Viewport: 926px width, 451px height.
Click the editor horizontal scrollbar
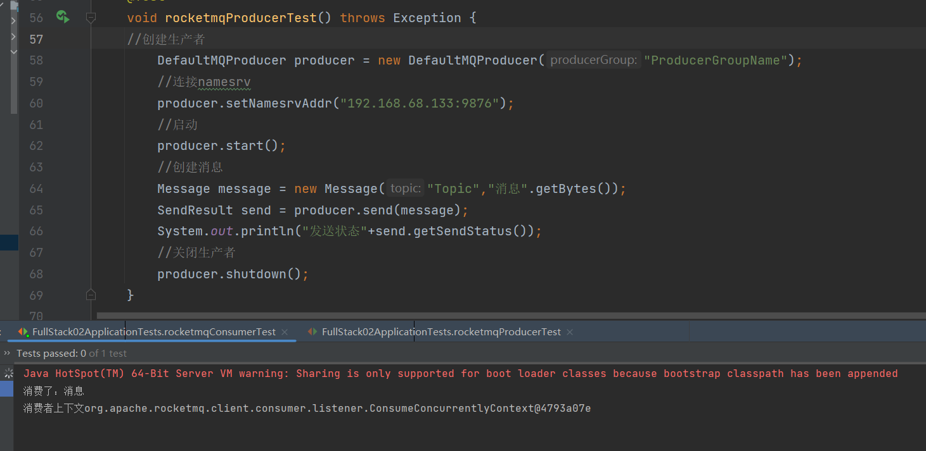pos(507,314)
